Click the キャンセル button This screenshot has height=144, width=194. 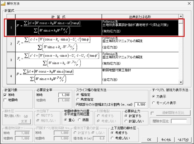166,140
